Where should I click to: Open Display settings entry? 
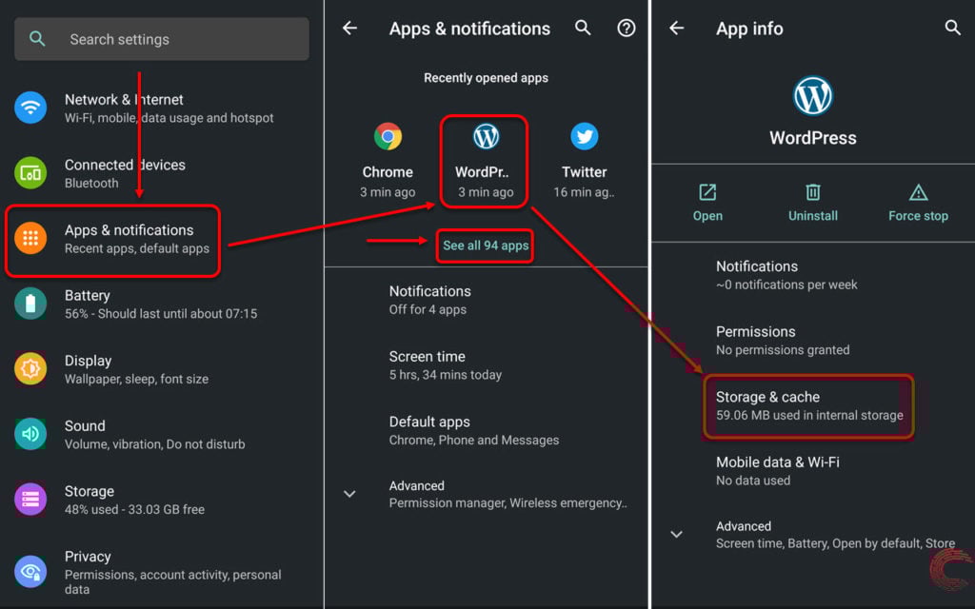(162, 369)
